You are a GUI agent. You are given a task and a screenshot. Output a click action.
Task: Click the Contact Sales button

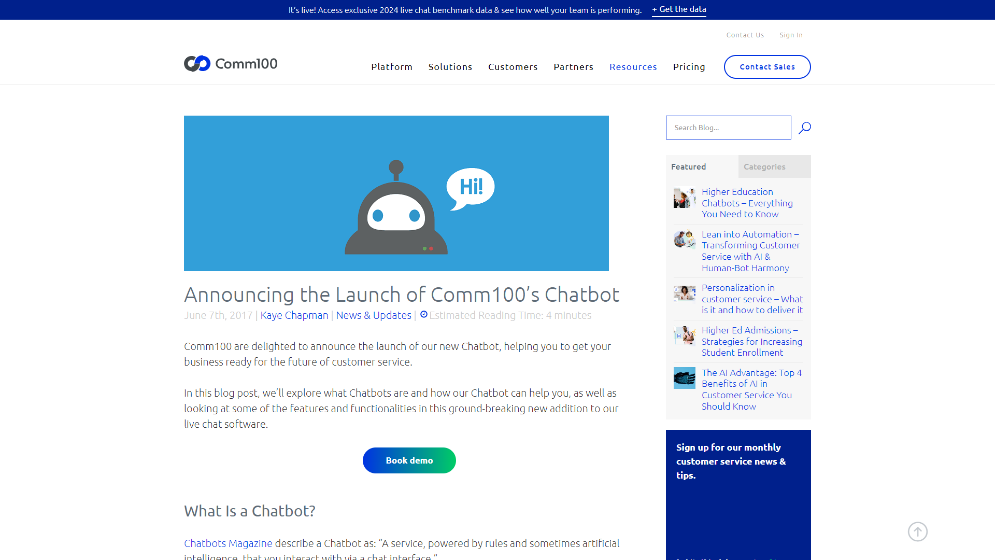coord(767,66)
